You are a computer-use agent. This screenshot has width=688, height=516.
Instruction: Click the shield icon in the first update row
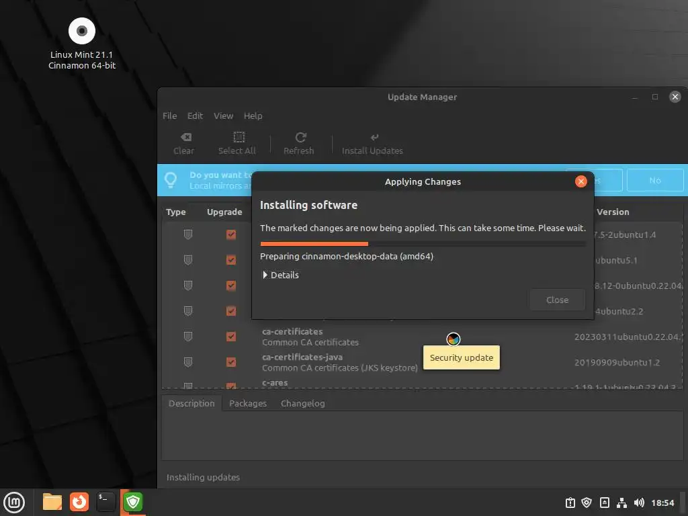(x=188, y=234)
